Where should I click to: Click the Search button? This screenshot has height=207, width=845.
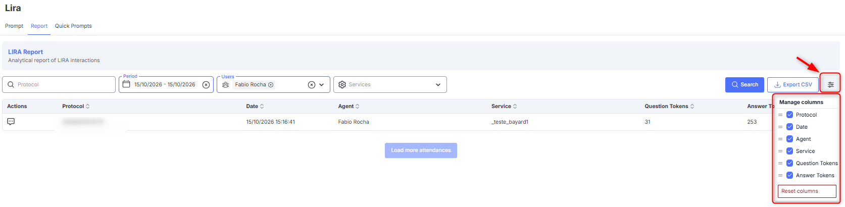[744, 85]
